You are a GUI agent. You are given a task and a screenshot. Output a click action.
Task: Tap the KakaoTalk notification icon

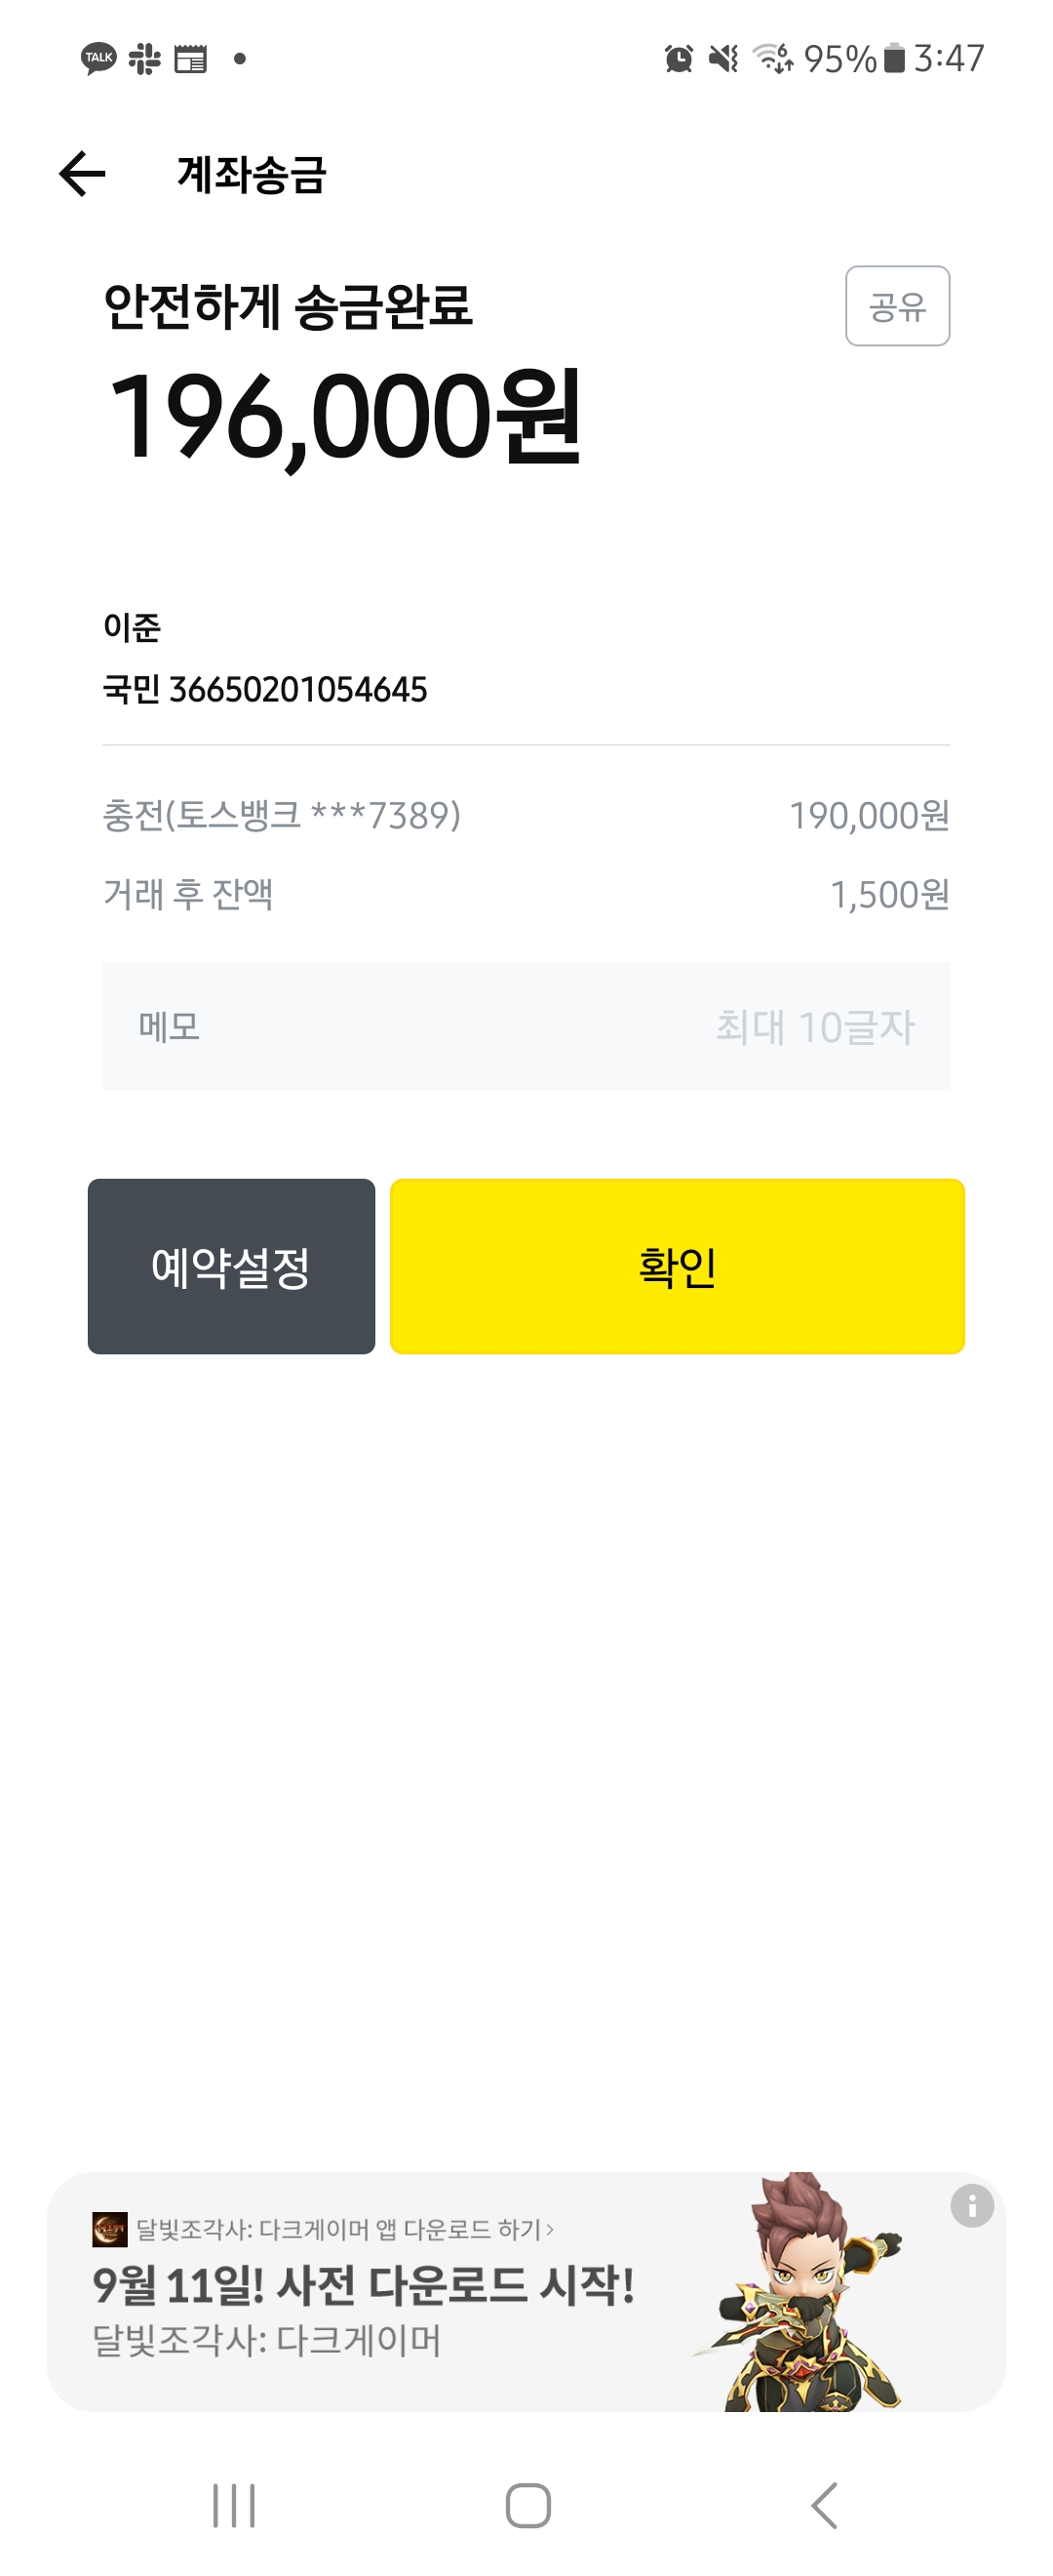click(x=97, y=59)
